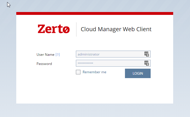The image size is (190, 117).
Task: Focus the Password input field
Action: coord(113,63)
